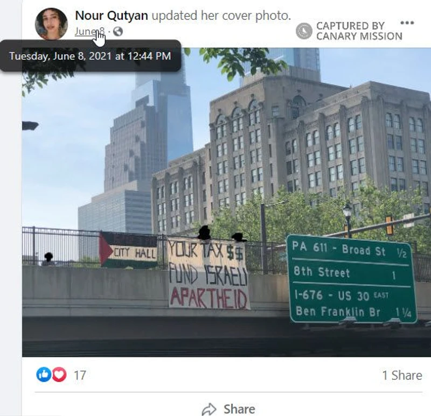
Task: Click the curved share arrow icon
Action: tap(209, 410)
